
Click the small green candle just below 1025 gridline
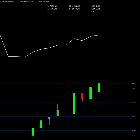49,118
